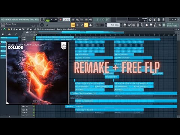
Task: Click the render/export scissors icon
Action: tap(154, 19)
